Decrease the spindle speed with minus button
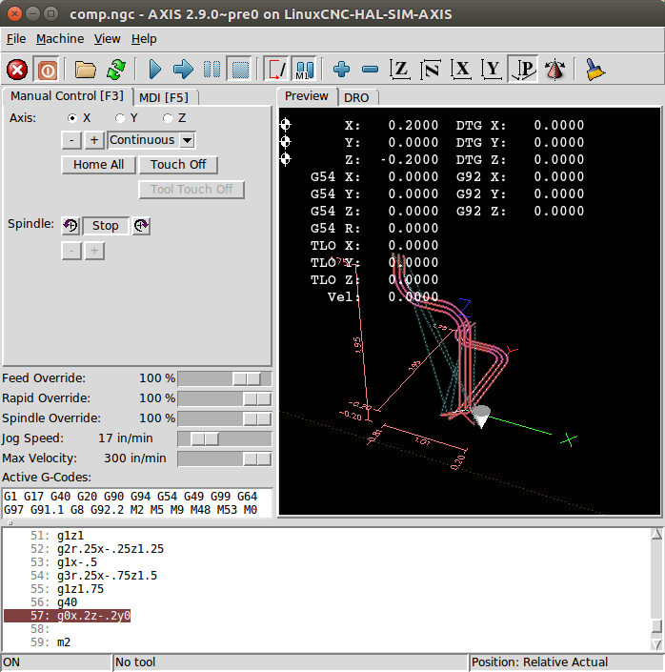Screen dimensions: 665x672 click(x=71, y=251)
